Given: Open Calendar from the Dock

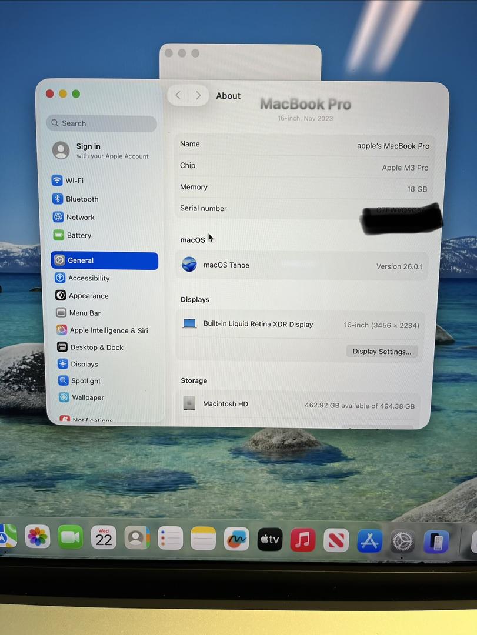Looking at the screenshot, I should pyautogui.click(x=104, y=537).
